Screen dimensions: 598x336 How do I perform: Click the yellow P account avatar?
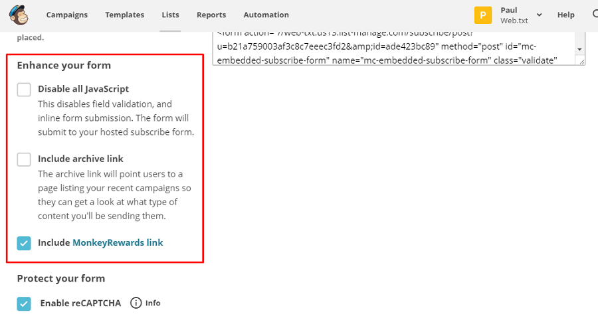tap(483, 15)
